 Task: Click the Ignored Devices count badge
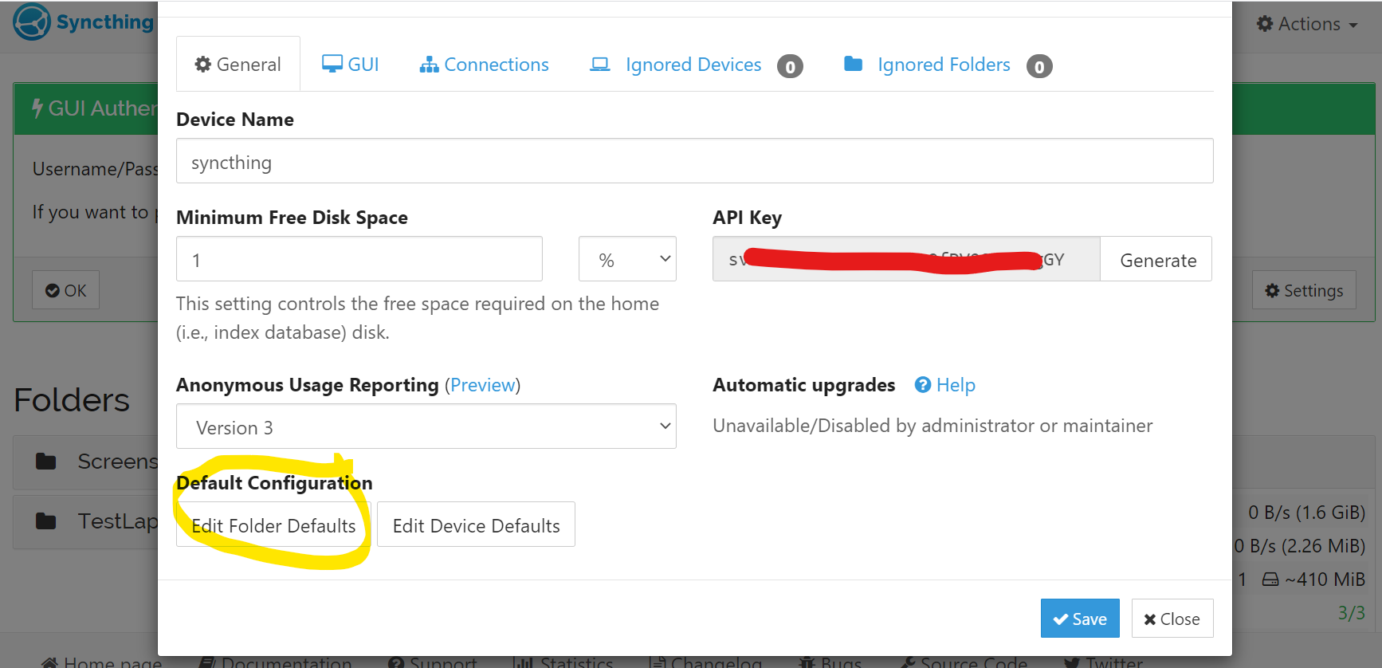(790, 66)
